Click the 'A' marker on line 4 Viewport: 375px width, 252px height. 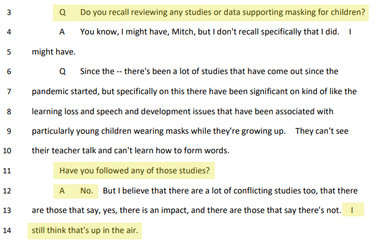click(62, 32)
